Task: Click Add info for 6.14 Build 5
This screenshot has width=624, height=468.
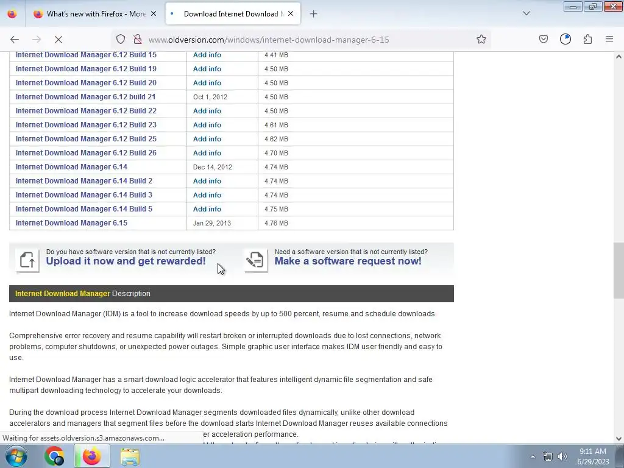Action: [207, 209]
